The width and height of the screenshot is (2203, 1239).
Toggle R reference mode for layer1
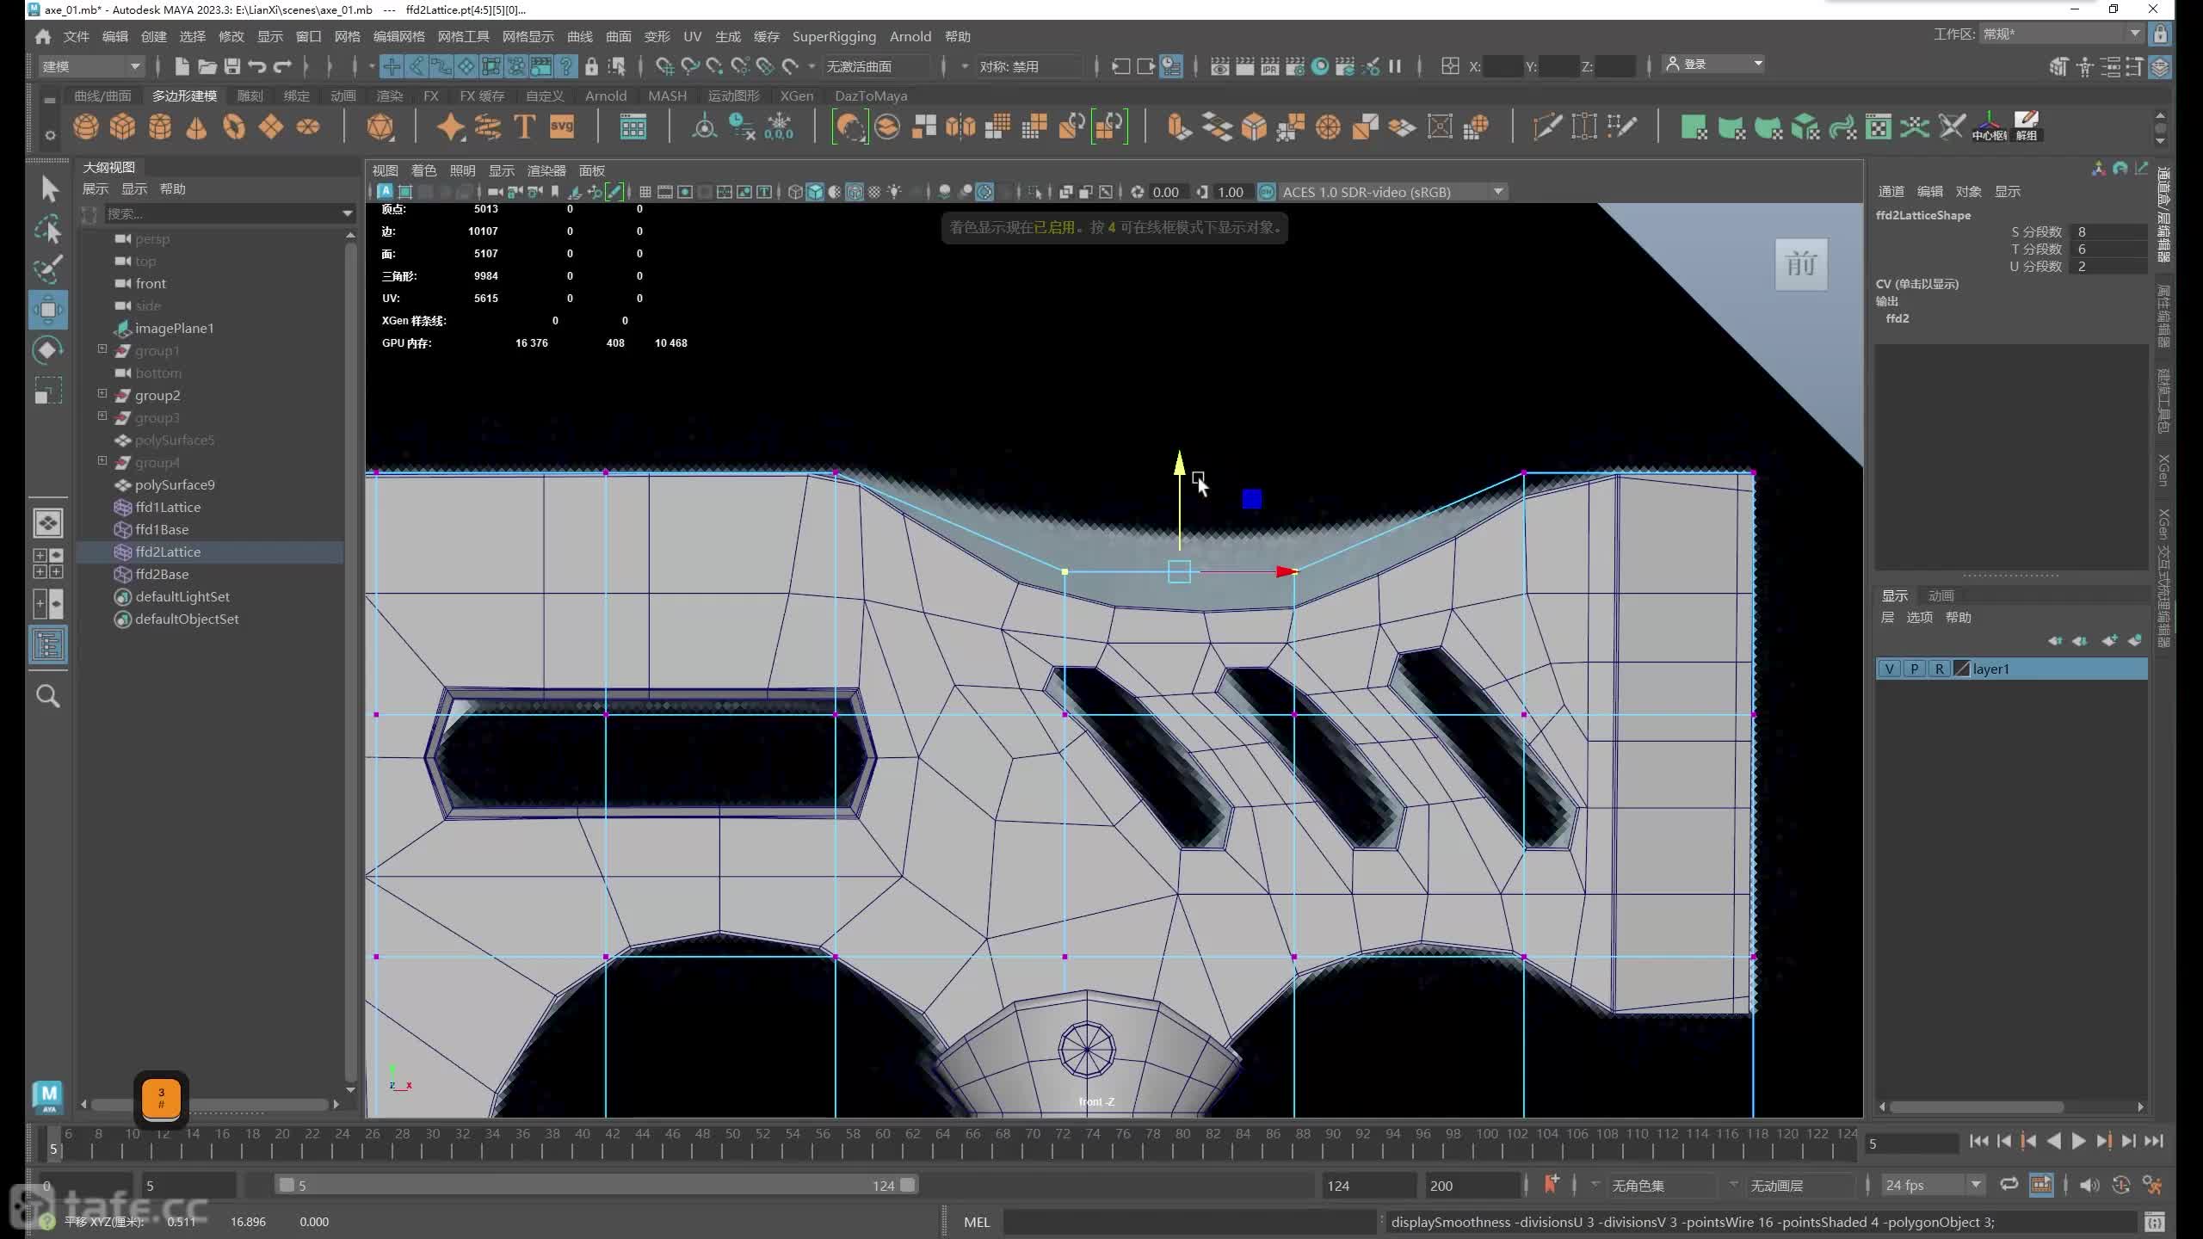click(1939, 669)
